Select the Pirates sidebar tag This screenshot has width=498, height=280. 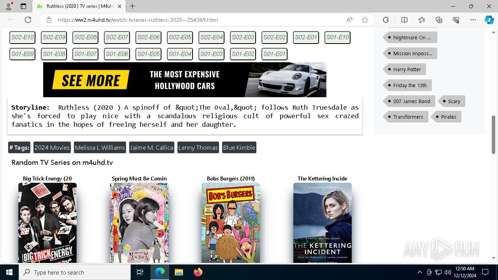point(446,117)
